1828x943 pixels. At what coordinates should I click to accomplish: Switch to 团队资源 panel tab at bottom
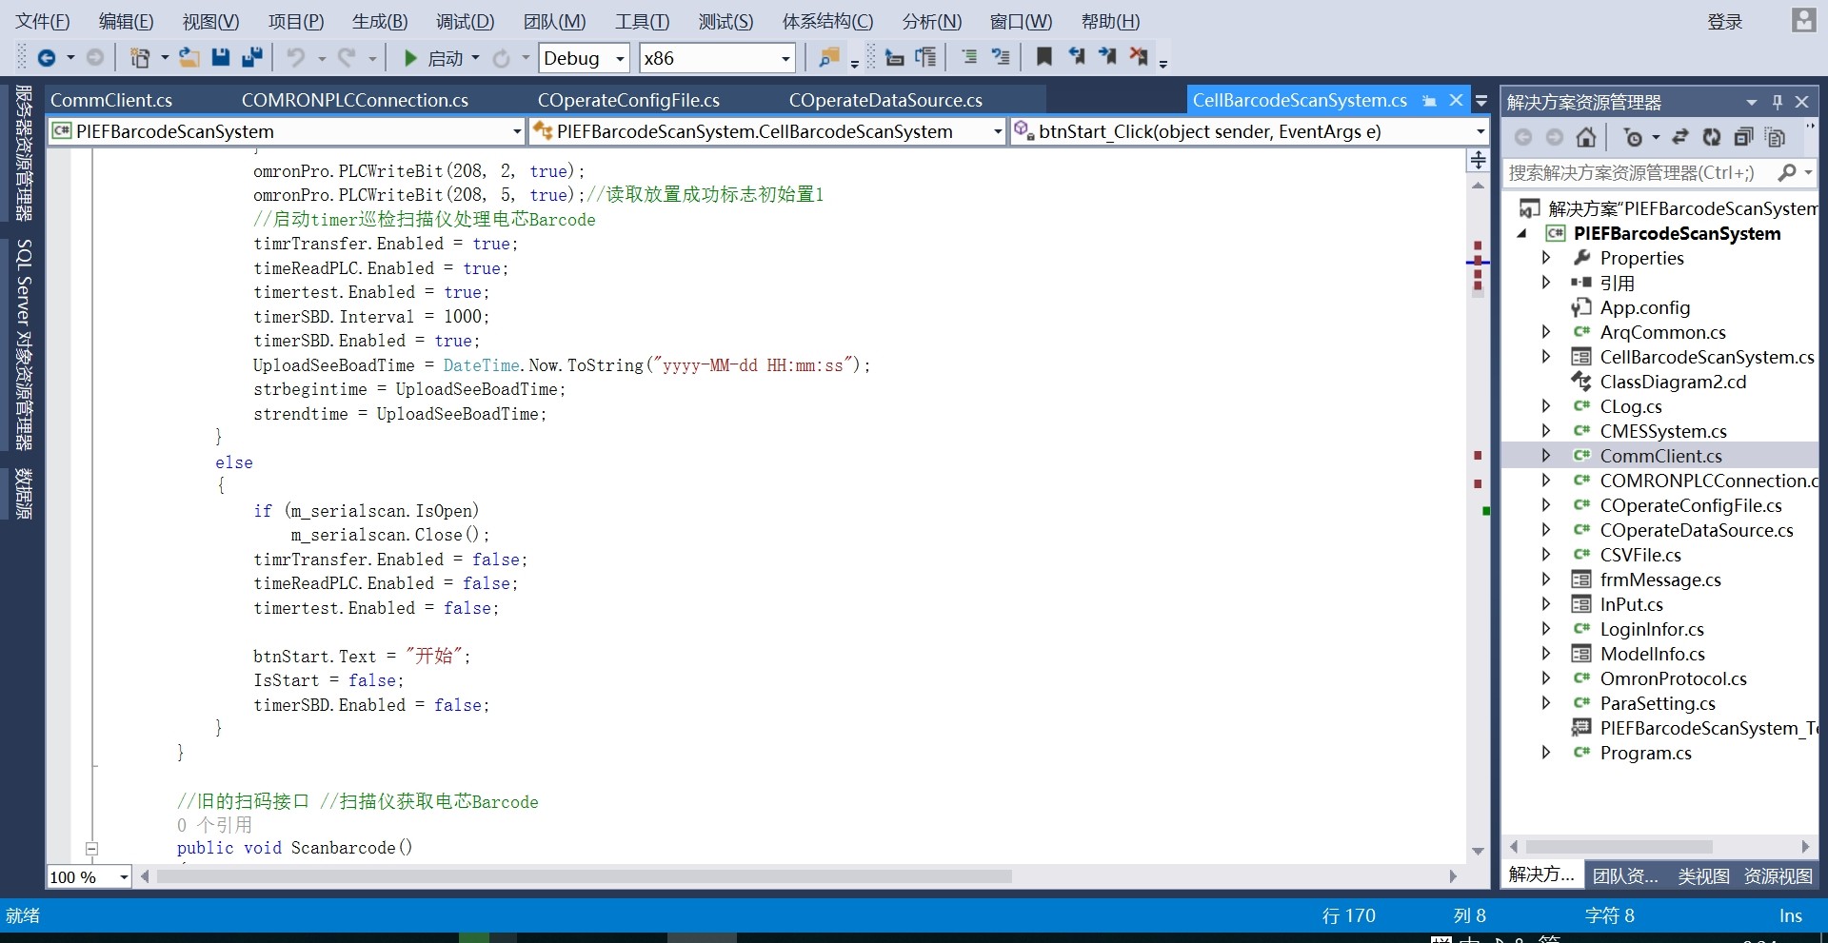[1625, 876]
